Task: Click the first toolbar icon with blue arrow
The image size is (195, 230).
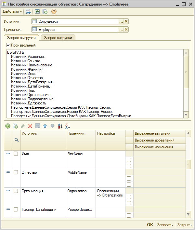Action: point(28,11)
